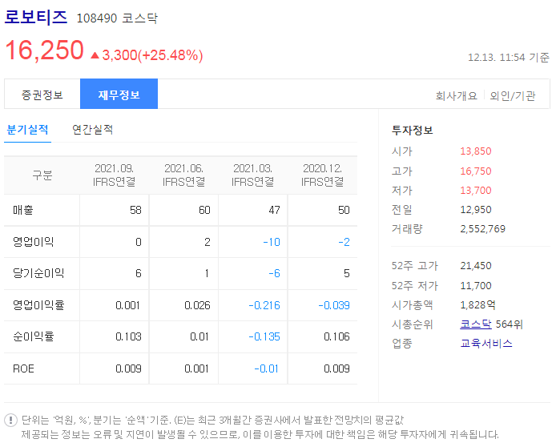Click the 영업이익 row label
Screen dimensions: 556x447
tap(34, 242)
